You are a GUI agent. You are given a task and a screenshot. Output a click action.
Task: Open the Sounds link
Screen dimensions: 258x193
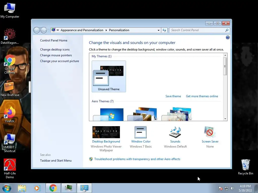tap(175, 141)
